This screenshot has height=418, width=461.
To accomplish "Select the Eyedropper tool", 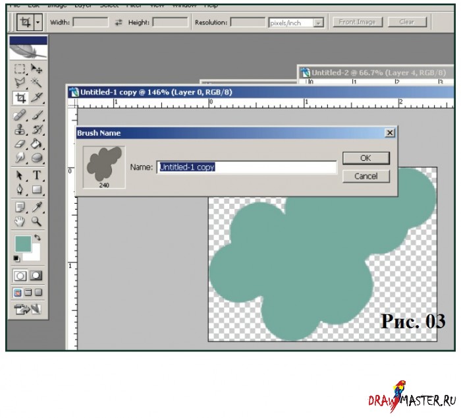I will pos(37,207).
